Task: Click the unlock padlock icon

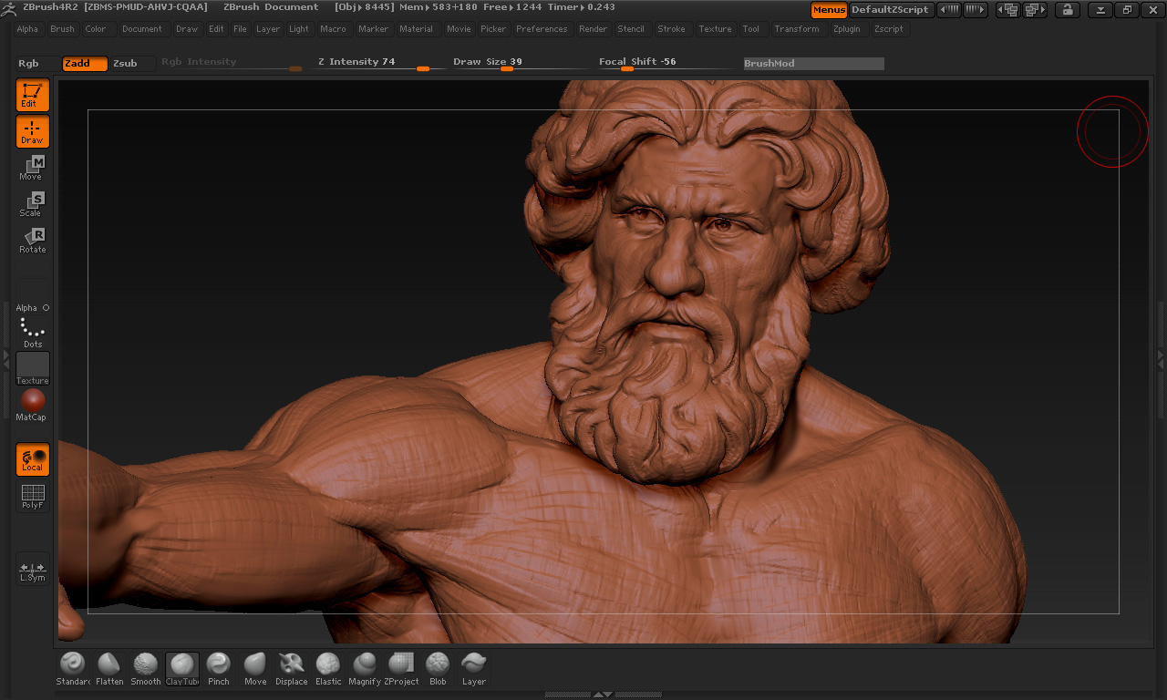Action: point(1067,10)
